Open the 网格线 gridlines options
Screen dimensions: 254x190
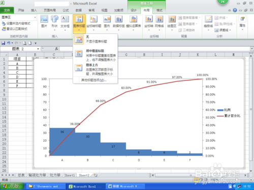click(x=159, y=23)
